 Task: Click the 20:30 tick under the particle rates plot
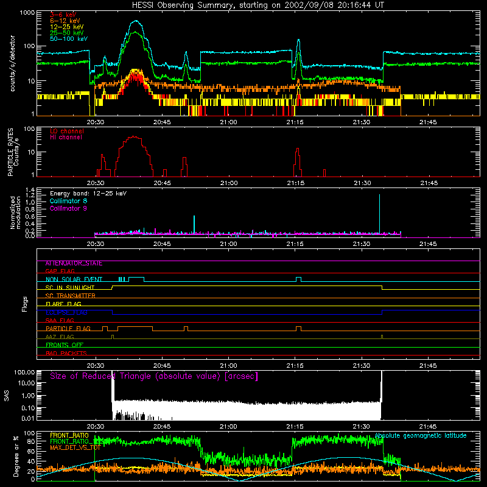(x=96, y=183)
